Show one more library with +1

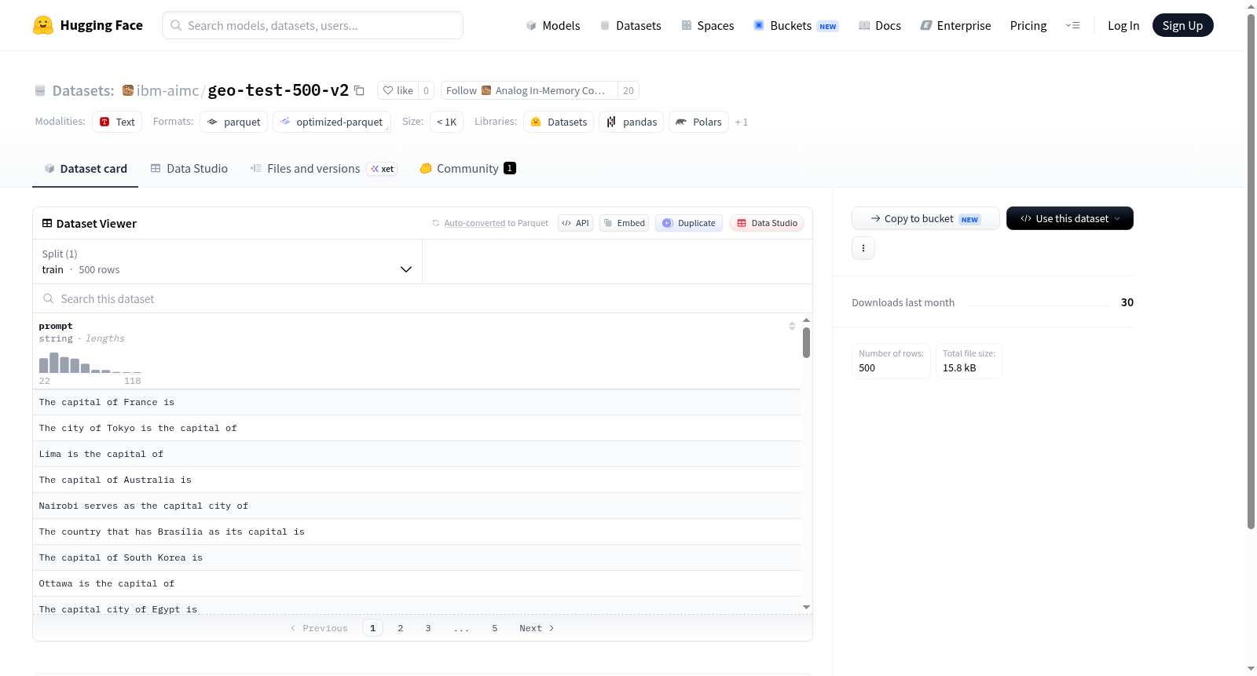point(742,122)
